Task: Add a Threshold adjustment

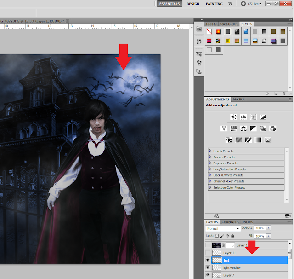Action: point(248,140)
